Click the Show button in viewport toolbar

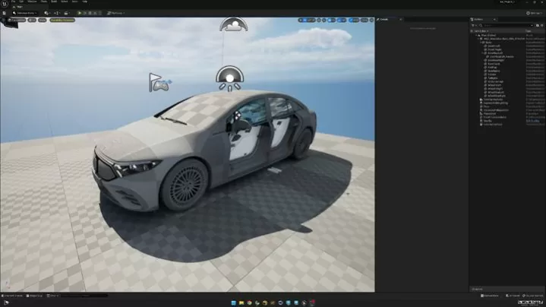point(43,20)
